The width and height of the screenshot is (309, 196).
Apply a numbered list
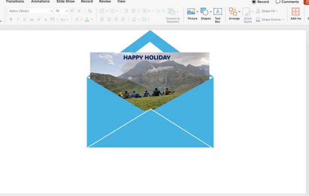112,11
